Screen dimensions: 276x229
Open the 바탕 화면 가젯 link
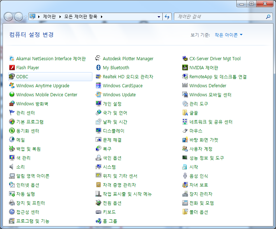[x=203, y=140]
